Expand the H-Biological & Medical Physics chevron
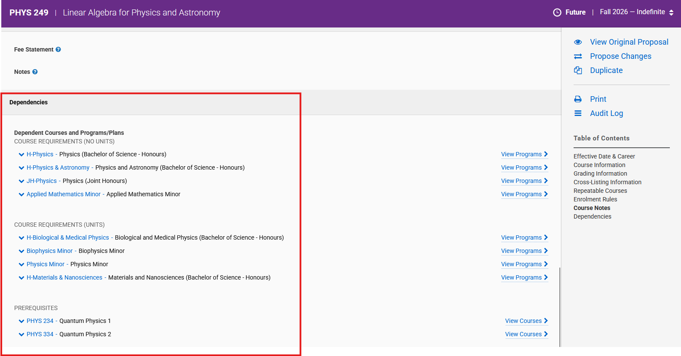The height and width of the screenshot is (356, 681). pos(21,238)
